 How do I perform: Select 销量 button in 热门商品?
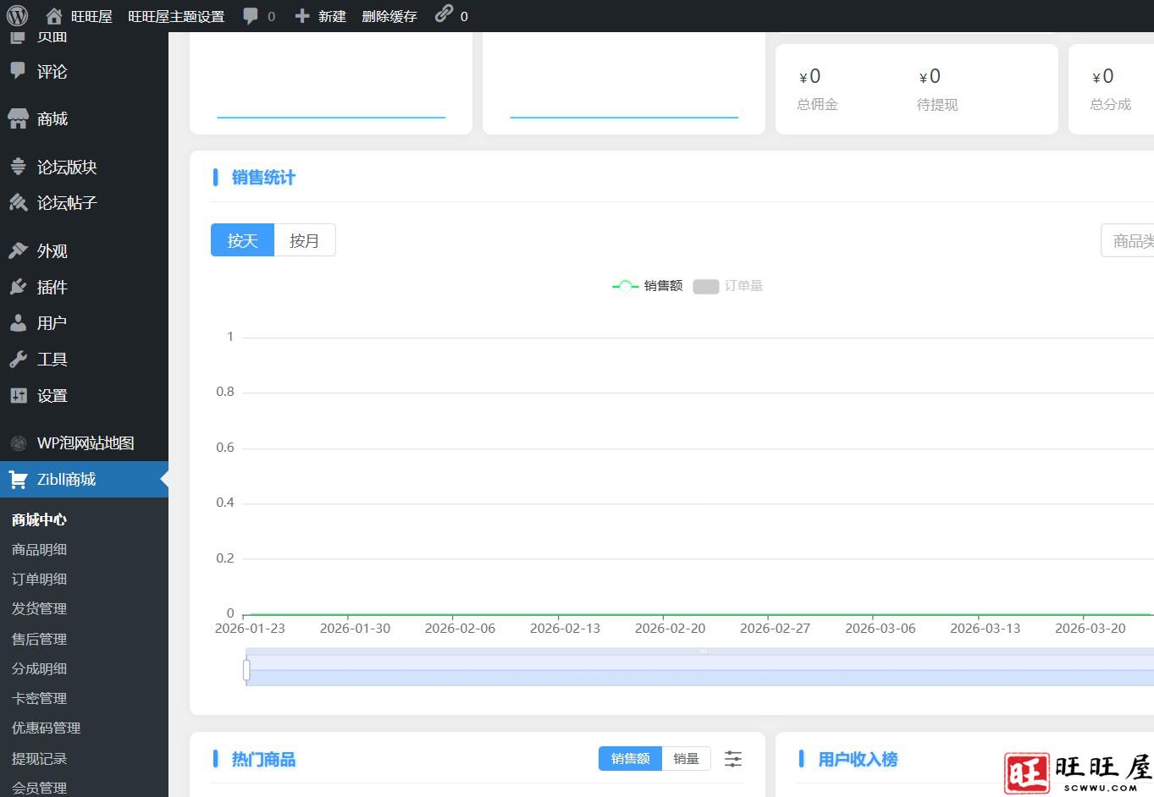686,759
